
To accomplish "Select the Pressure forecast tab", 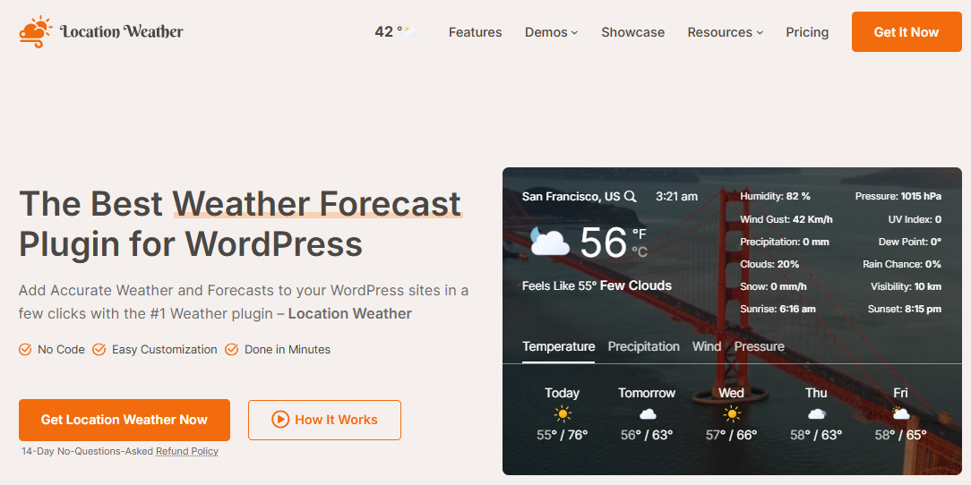I will click(x=760, y=346).
